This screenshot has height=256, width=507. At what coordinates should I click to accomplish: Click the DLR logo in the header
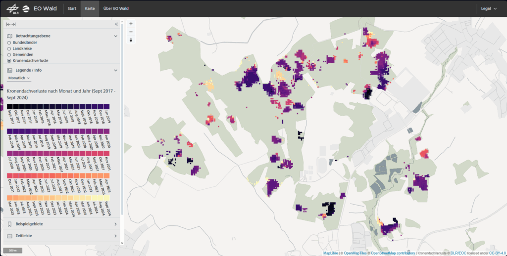tap(12, 8)
